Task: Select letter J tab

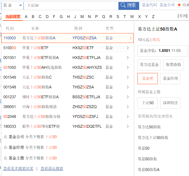Action: (x=75, y=17)
